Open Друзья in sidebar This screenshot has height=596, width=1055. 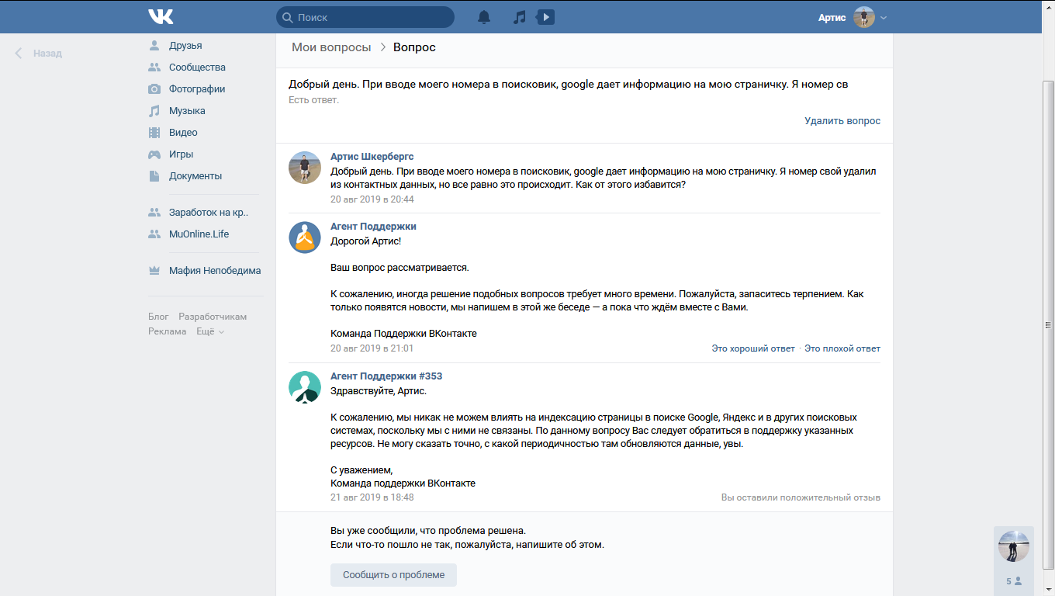point(185,46)
